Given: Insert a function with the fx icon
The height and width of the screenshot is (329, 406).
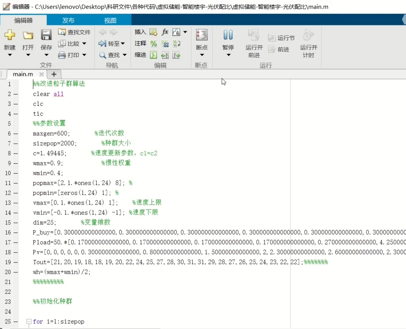Looking at the screenshot, I should pyautogui.click(x=165, y=32).
